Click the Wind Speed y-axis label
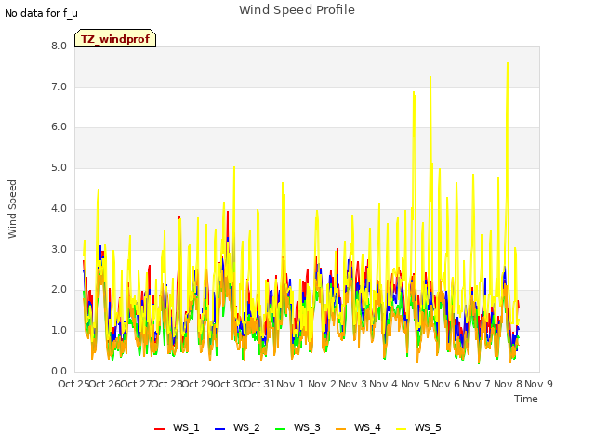Image resolution: width=595 pixels, height=446 pixels. tap(12, 209)
